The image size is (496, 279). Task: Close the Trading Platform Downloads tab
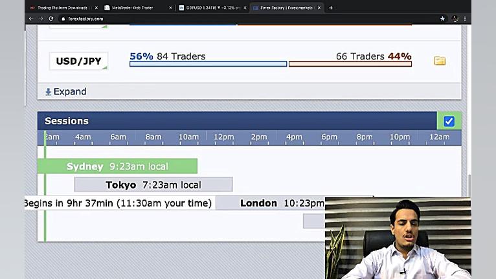coord(96,8)
